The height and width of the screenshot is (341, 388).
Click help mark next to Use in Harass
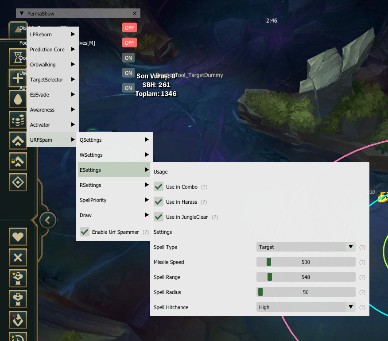[x=204, y=202]
